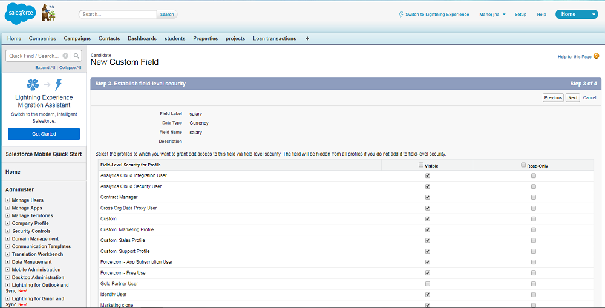The height and width of the screenshot is (308, 605).
Task: Toggle the Read-Only column header checkbox
Action: (x=523, y=165)
